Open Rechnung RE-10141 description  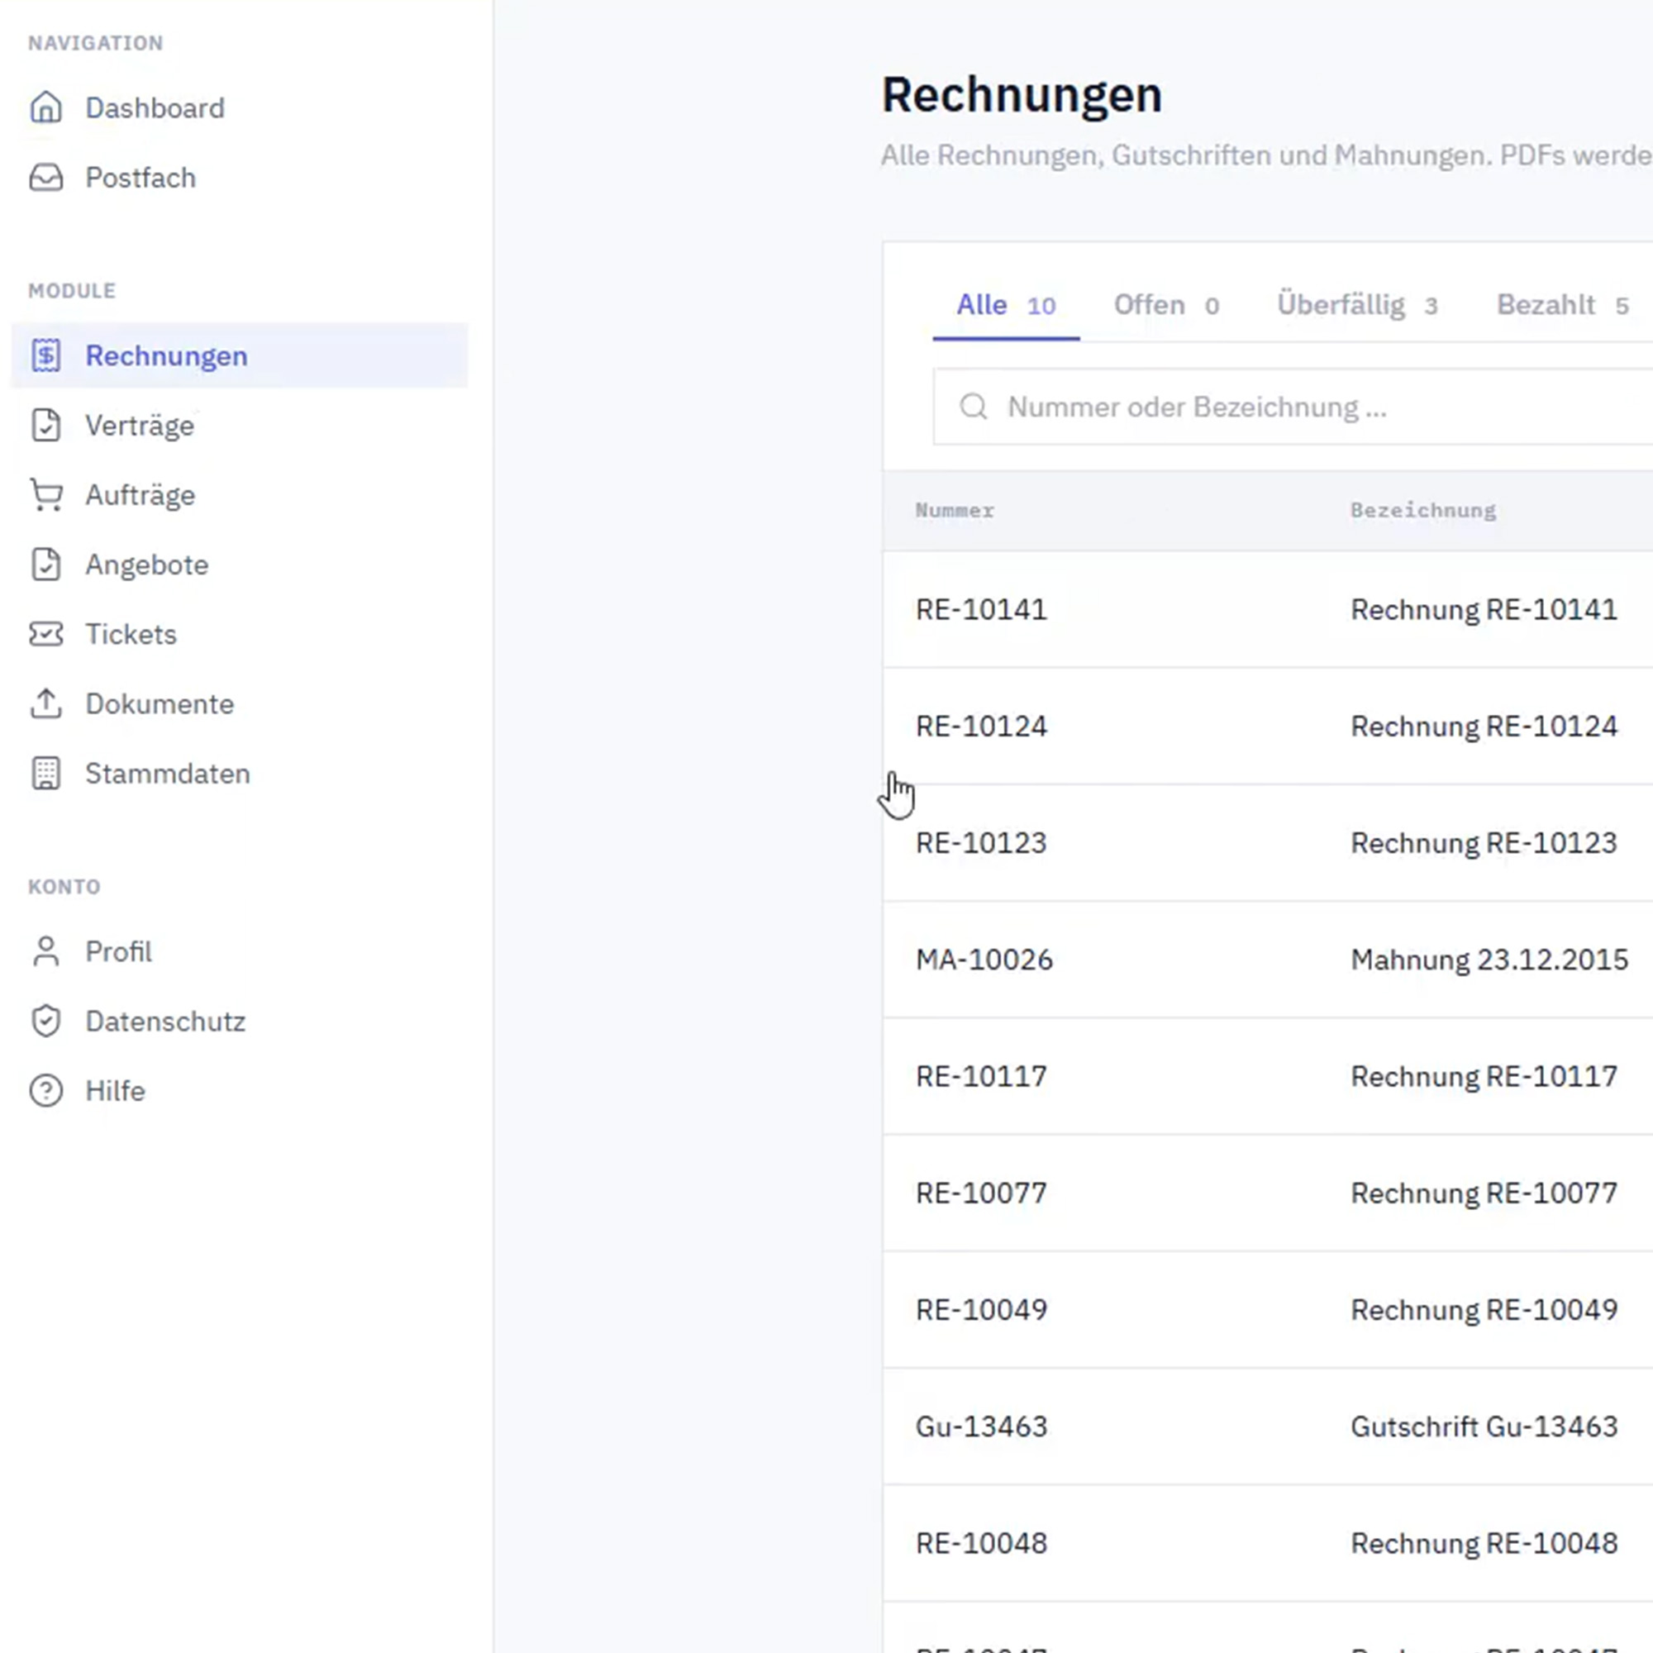pyautogui.click(x=1484, y=610)
